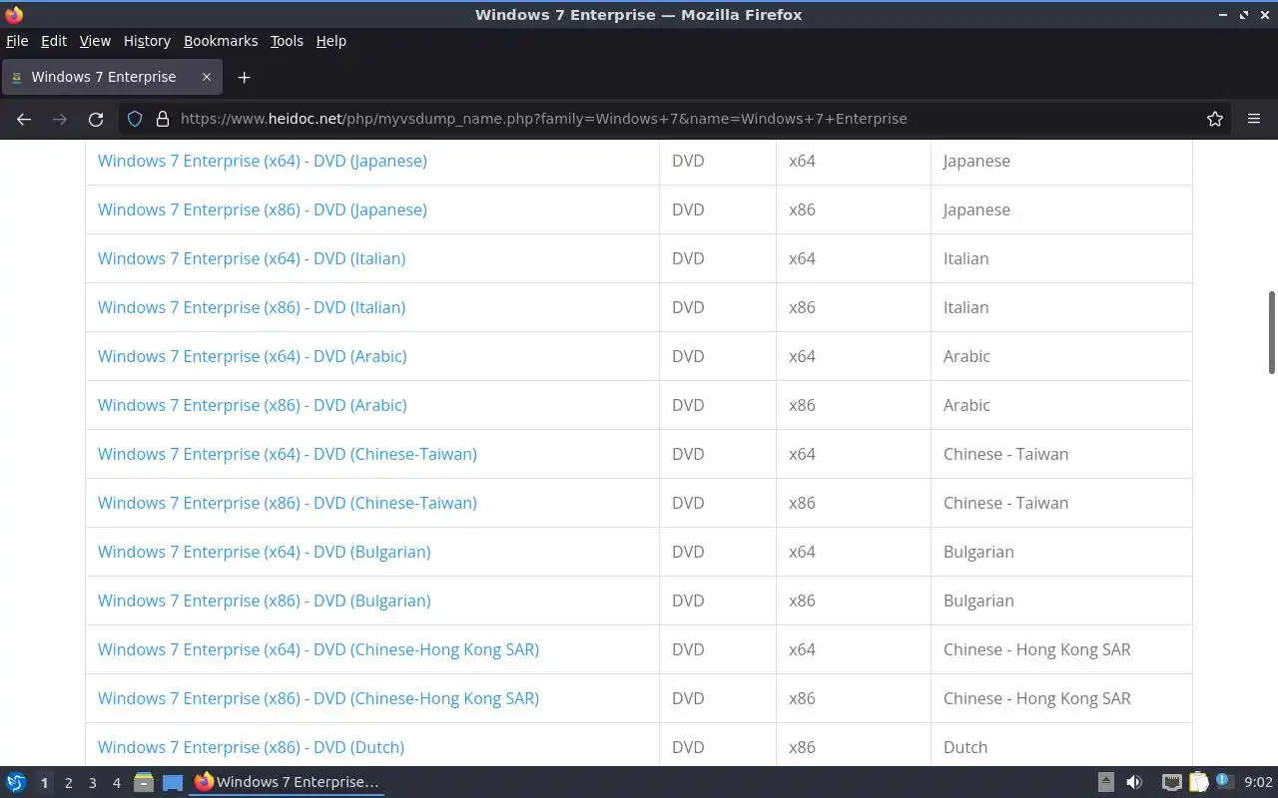Switch to workspace 2
This screenshot has width=1278, height=798.
(x=68, y=783)
